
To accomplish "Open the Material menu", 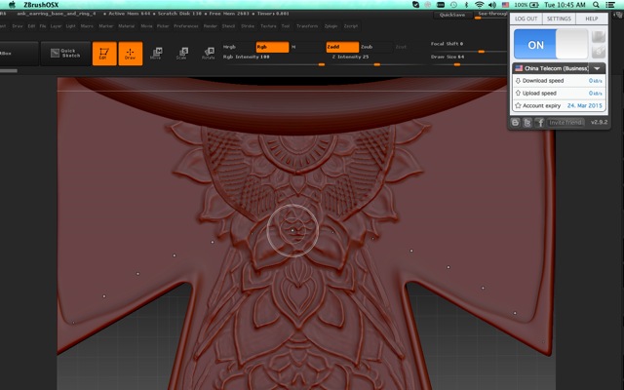I will pyautogui.click(x=127, y=26).
